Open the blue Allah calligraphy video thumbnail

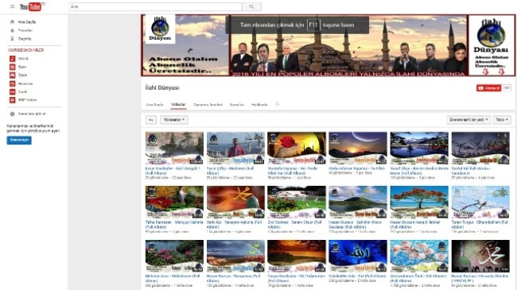point(358,256)
